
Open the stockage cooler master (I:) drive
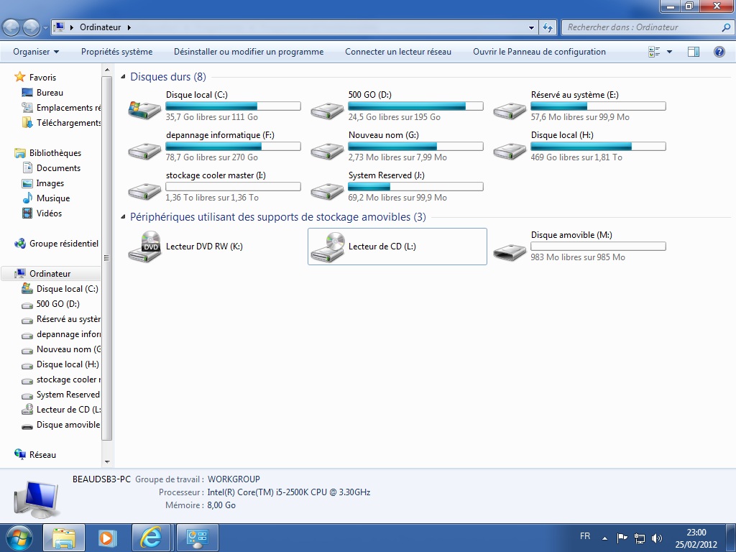[x=144, y=190]
